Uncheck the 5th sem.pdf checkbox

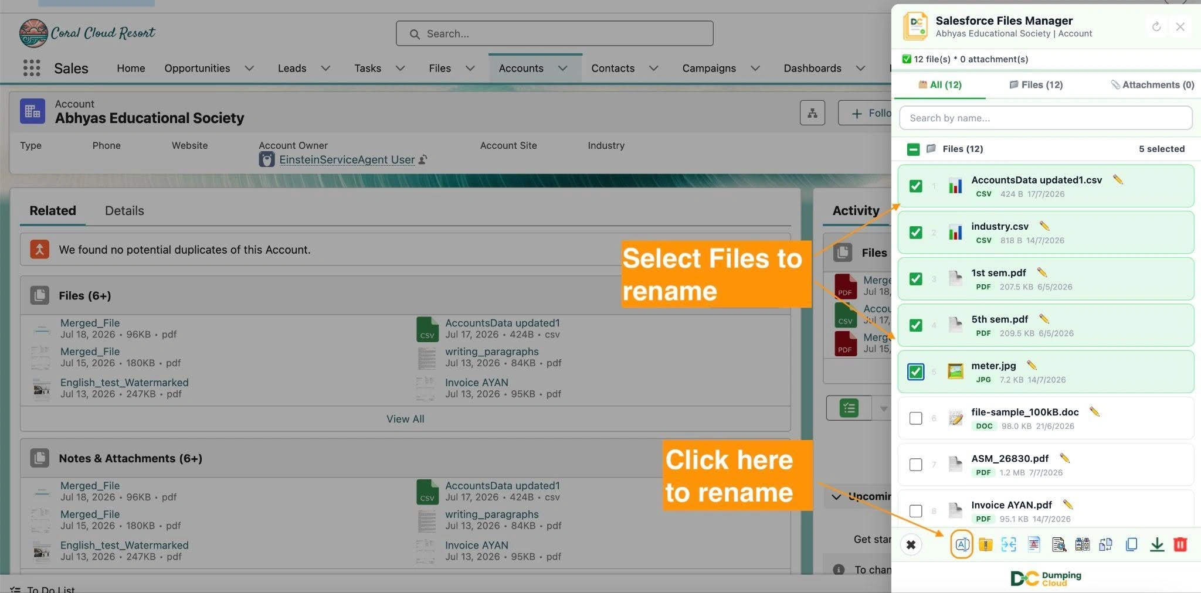click(x=915, y=325)
